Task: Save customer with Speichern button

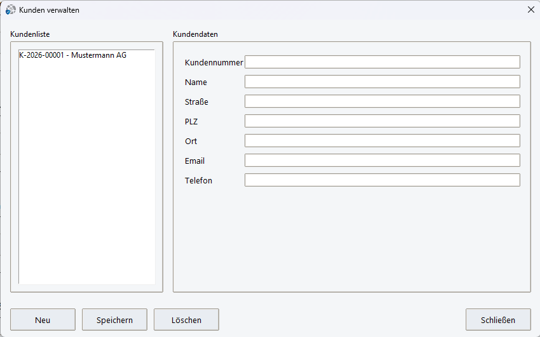Action: tap(114, 319)
